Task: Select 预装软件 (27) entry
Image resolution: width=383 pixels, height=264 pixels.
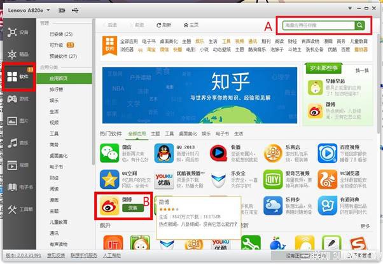Action: [63, 56]
